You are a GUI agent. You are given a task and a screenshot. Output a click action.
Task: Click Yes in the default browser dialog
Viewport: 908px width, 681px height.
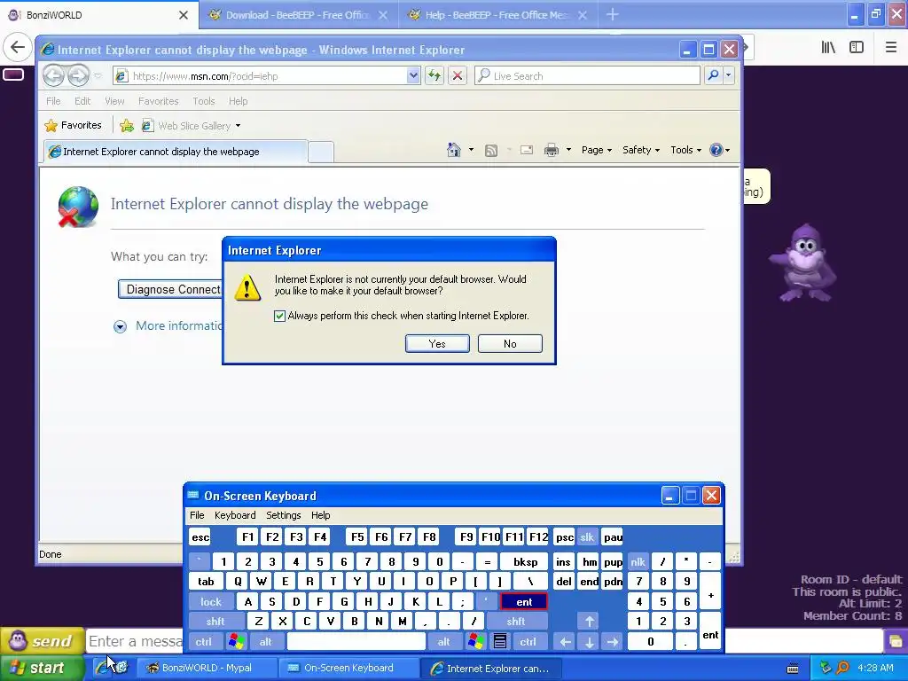pyautogui.click(x=437, y=343)
